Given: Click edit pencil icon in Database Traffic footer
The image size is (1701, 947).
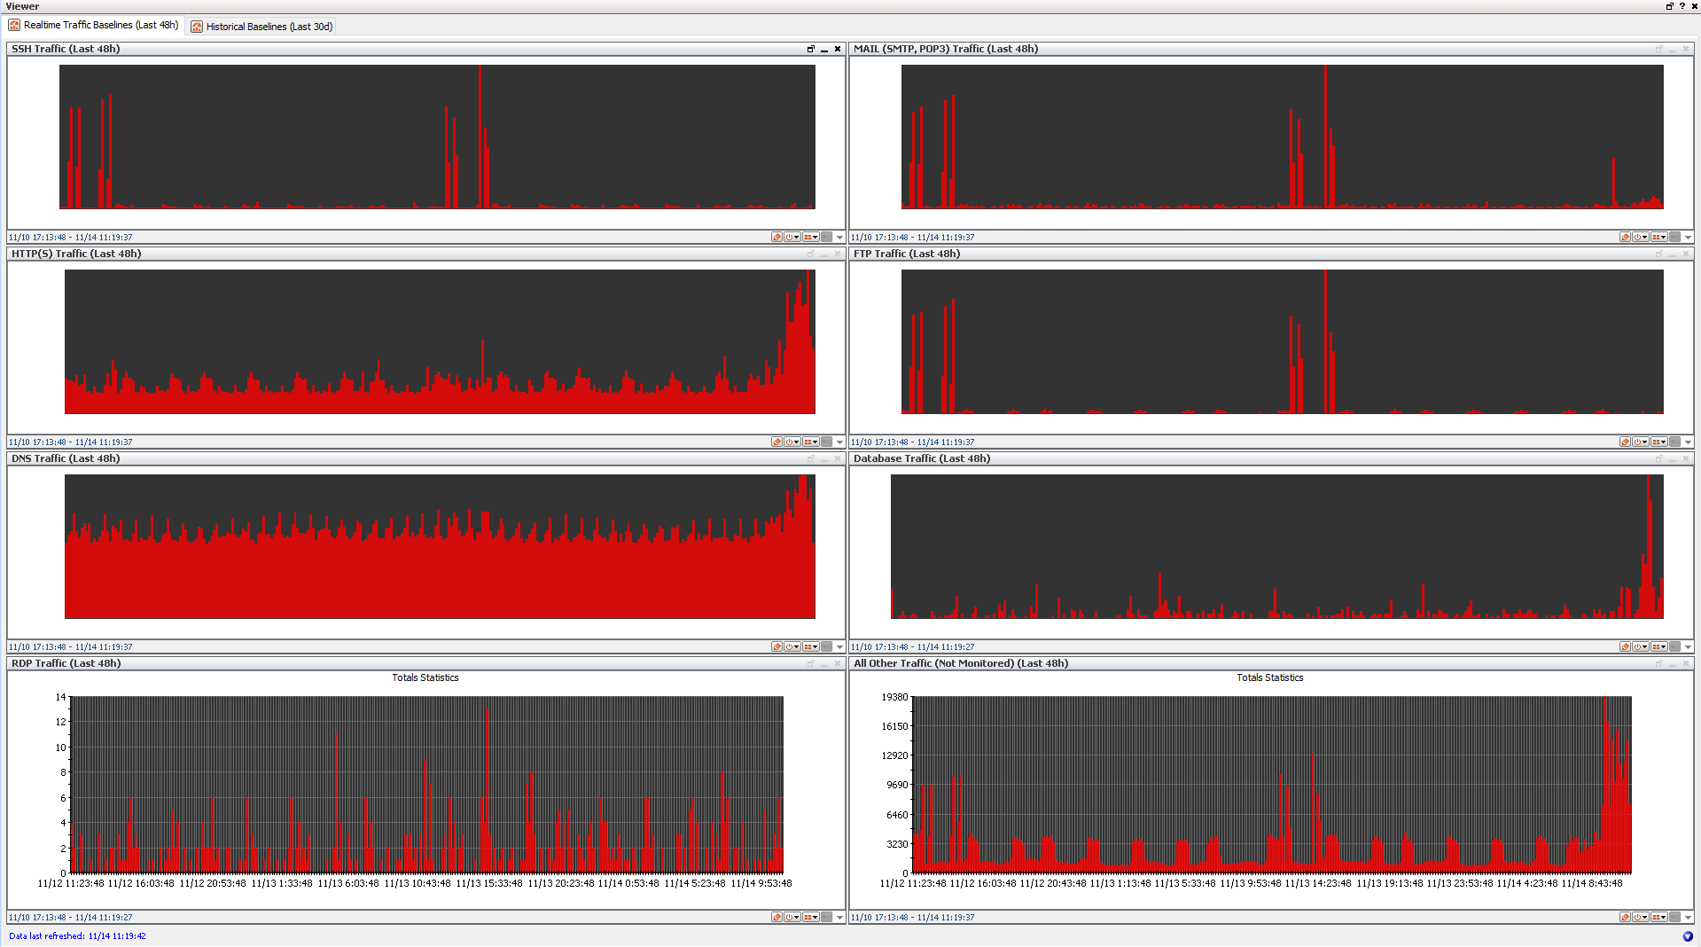Looking at the screenshot, I should coord(1625,647).
